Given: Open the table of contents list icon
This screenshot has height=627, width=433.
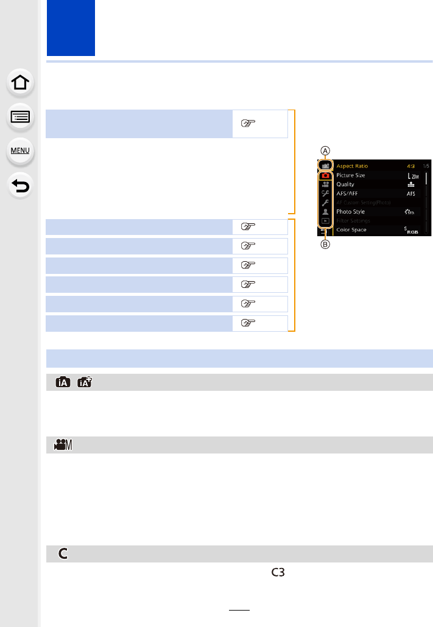Looking at the screenshot, I should pyautogui.click(x=20, y=117).
